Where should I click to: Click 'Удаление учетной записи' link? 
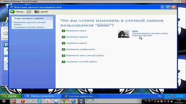[x=81, y=62]
